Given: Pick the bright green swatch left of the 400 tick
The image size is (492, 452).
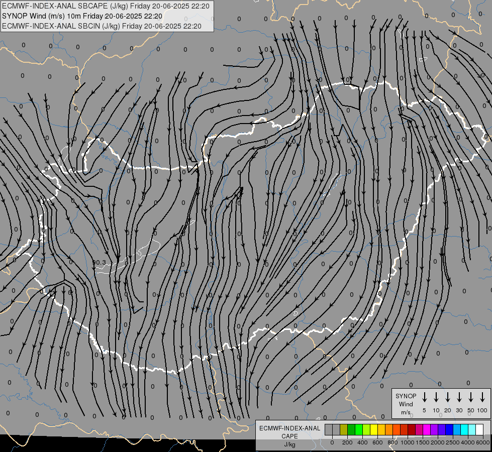Looking at the screenshot, I should pos(359,429).
